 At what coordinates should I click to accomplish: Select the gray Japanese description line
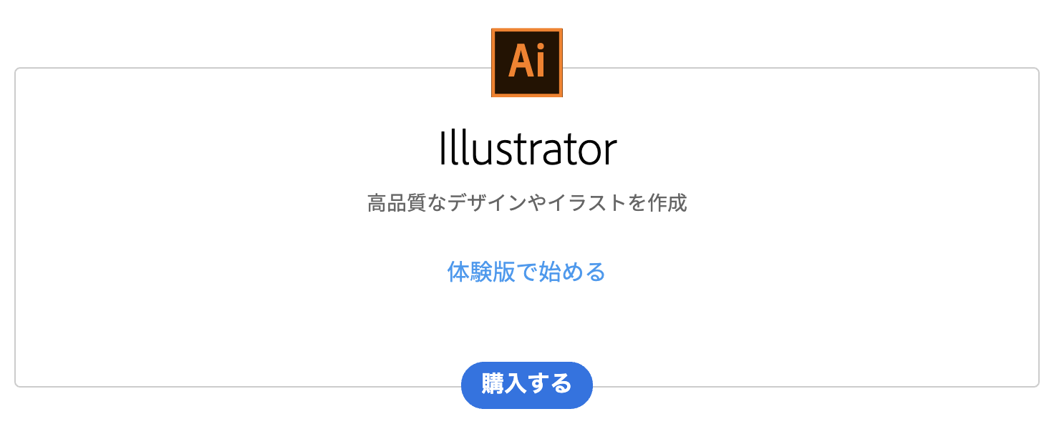pos(527,204)
